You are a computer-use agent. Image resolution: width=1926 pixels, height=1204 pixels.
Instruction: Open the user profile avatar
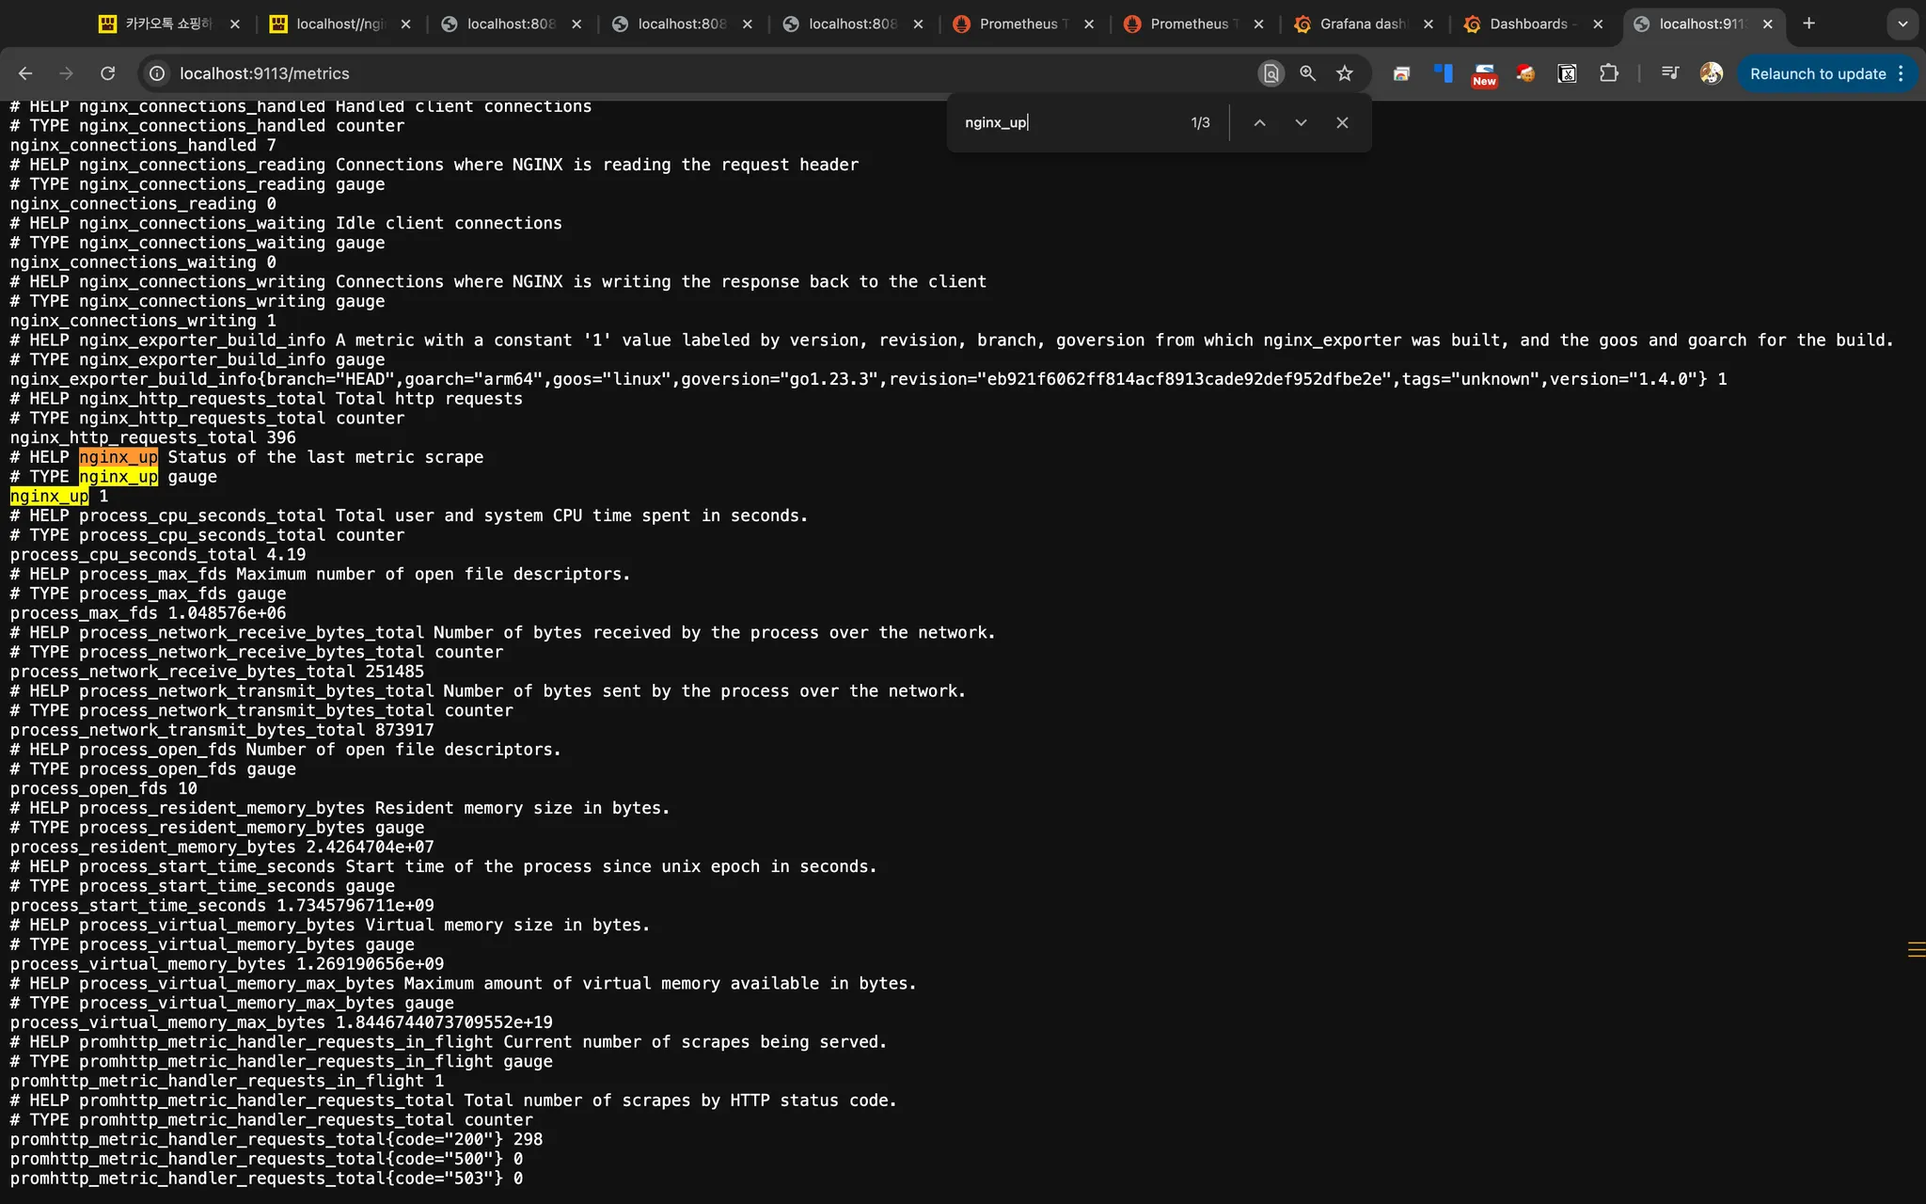click(1711, 73)
